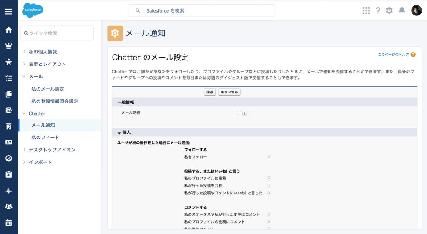Click the info icon next to メール送信
Viewport: 427px width, 234px height.
pos(244,113)
